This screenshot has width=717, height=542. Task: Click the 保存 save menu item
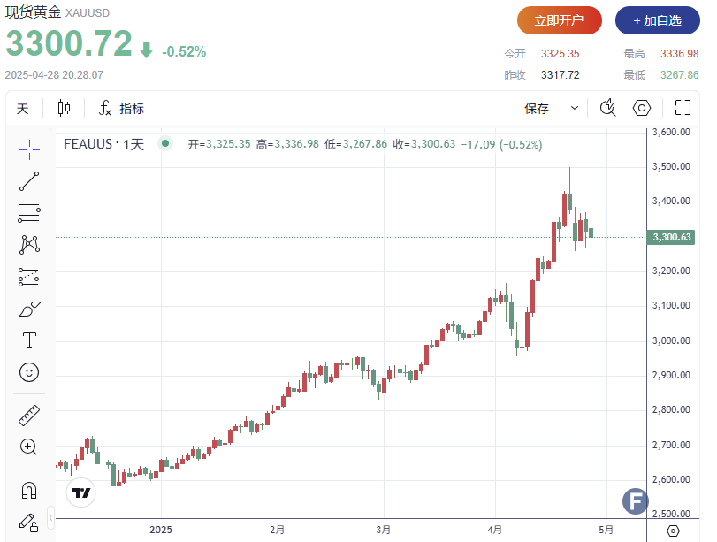pyautogui.click(x=537, y=109)
